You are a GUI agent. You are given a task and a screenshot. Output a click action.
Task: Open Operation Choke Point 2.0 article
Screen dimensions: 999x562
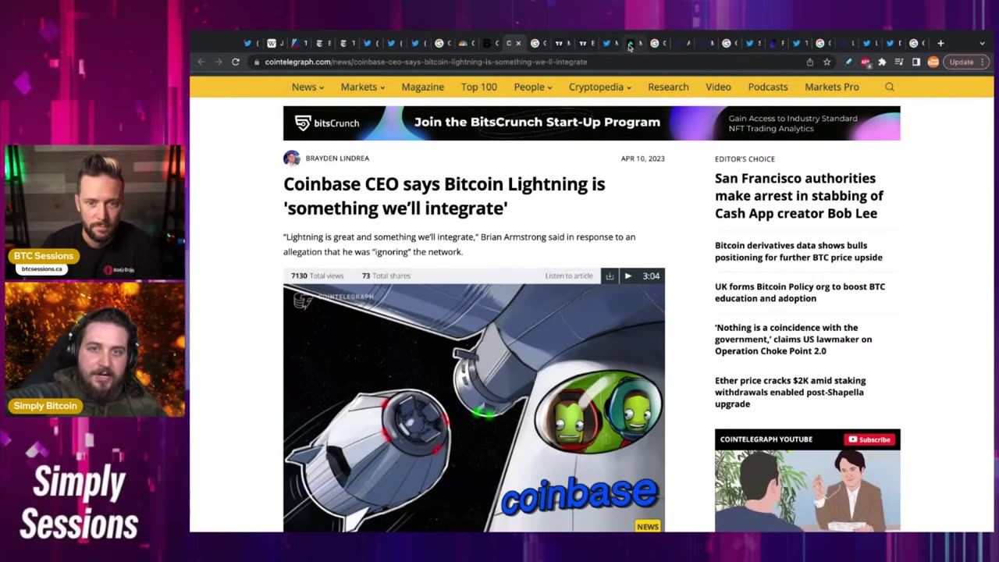793,340
